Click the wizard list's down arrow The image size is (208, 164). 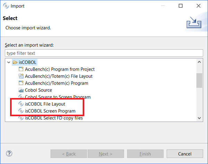pyautogui.click(x=199, y=118)
